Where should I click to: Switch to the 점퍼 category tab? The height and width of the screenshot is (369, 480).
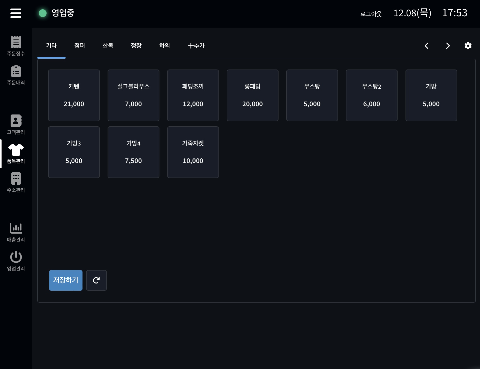(x=79, y=46)
